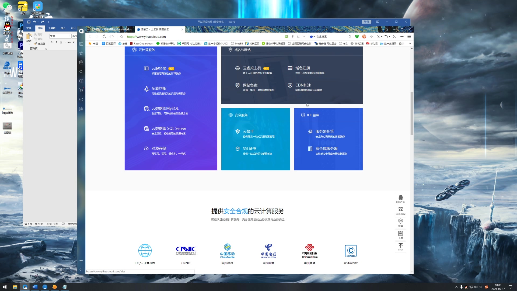This screenshot has height=291, width=517.
Task: Select Format Painter (格式刷) in Word
Action: tap(40, 44)
